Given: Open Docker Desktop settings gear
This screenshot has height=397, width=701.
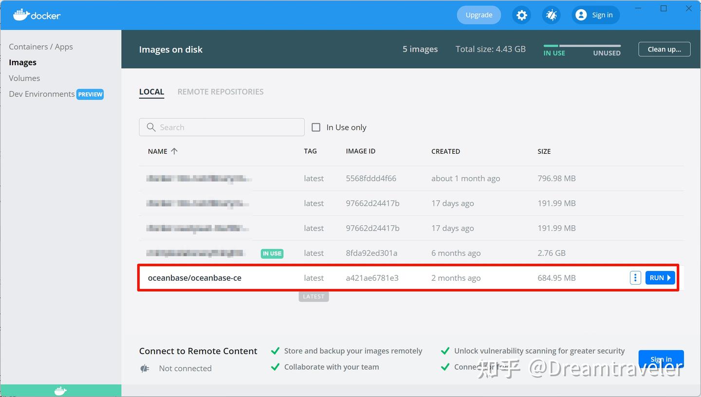Looking at the screenshot, I should point(521,15).
